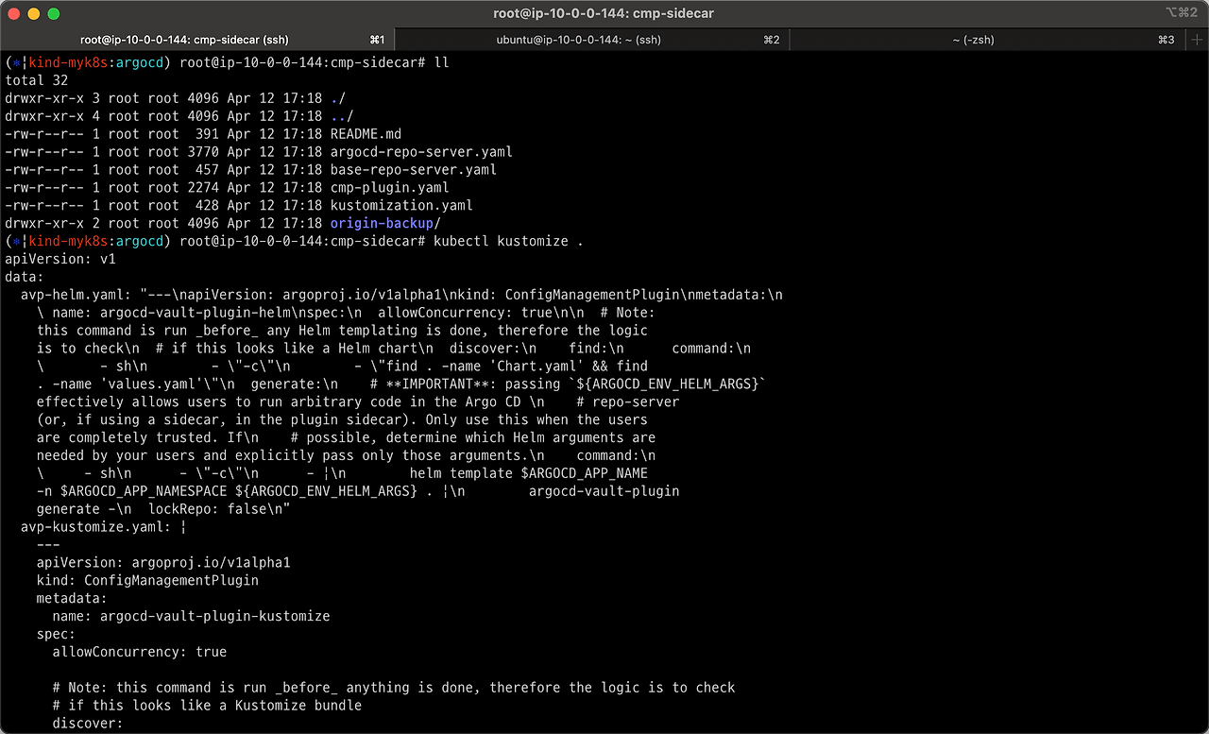
Task: Click the 'kubectl kustomize .' command
Action: [508, 241]
